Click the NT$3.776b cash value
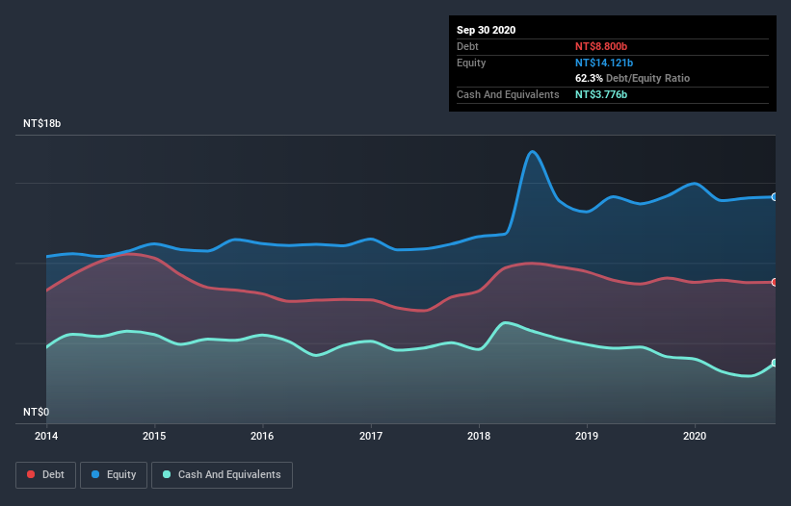This screenshot has width=791, height=506. tap(601, 94)
